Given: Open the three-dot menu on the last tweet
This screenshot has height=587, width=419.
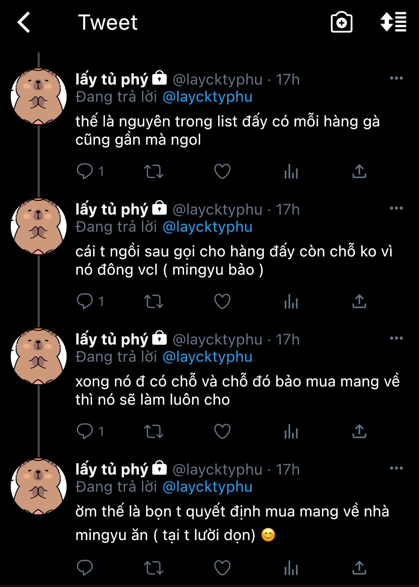Looking at the screenshot, I should tap(396, 468).
